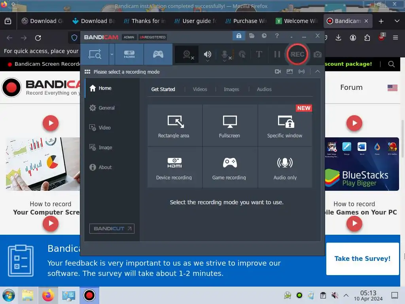Screen dimensions: 405x304
Task: Click the Firefox tracking protection shield icon
Action: pyautogui.click(x=74, y=38)
